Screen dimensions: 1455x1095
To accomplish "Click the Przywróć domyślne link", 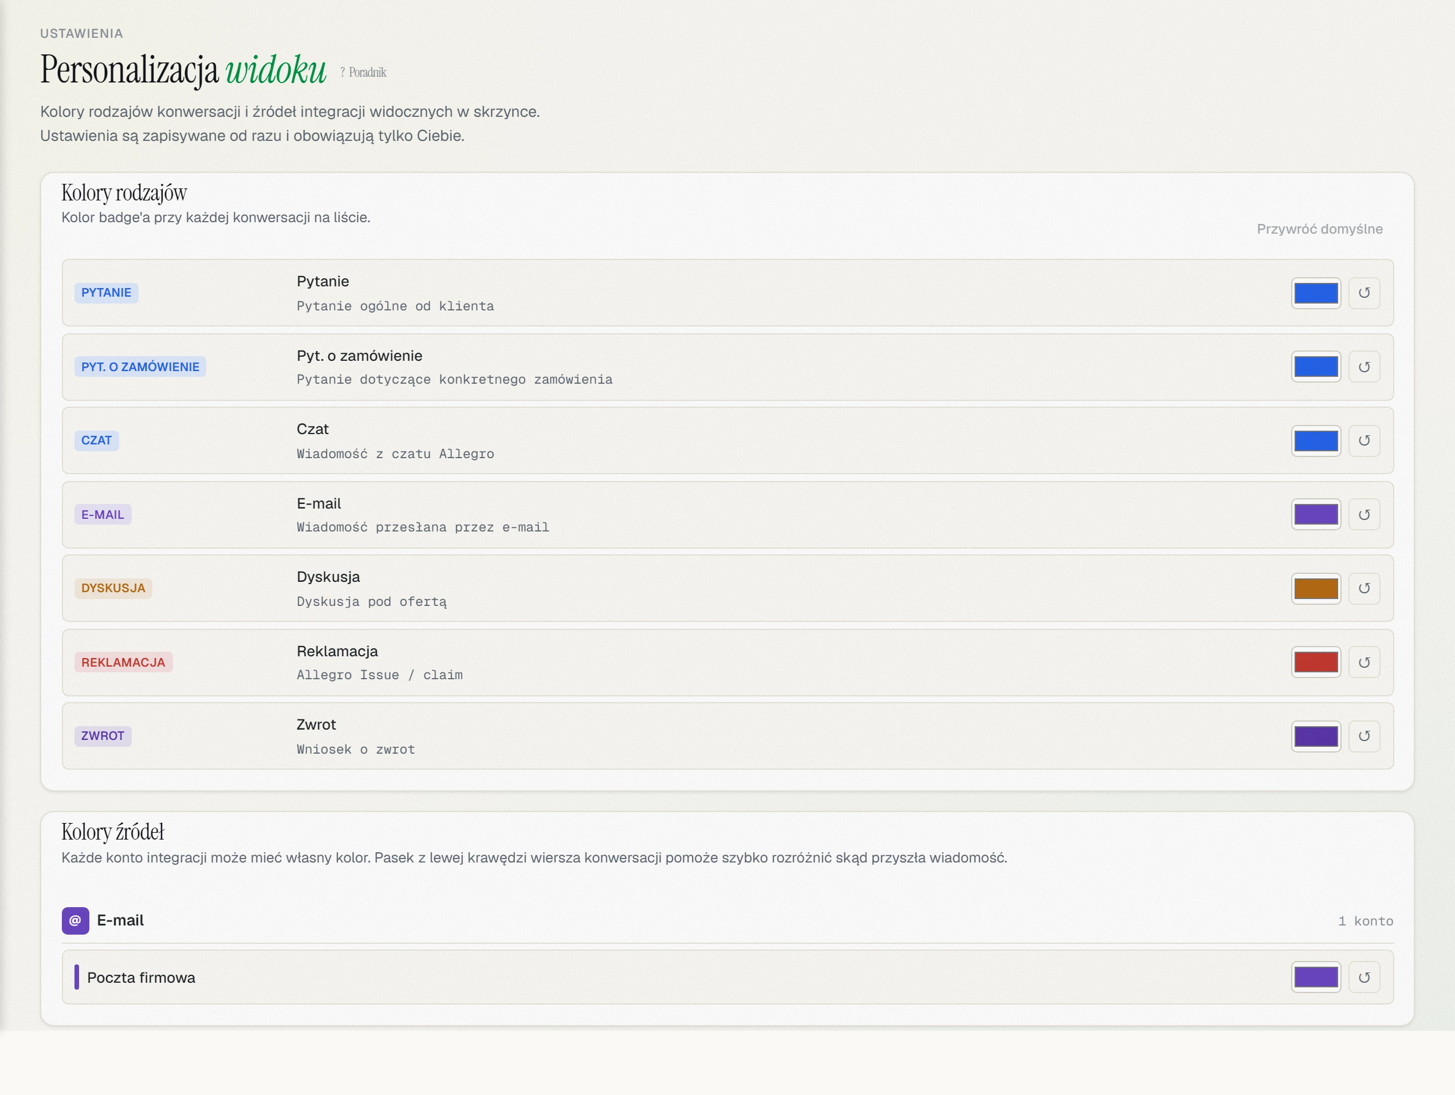I will click(1319, 229).
